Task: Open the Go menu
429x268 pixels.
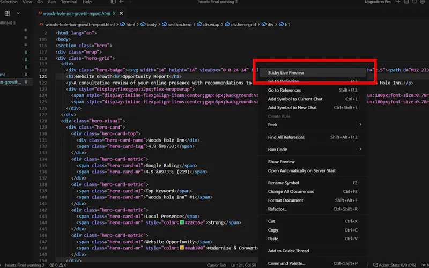Action: 40,2
